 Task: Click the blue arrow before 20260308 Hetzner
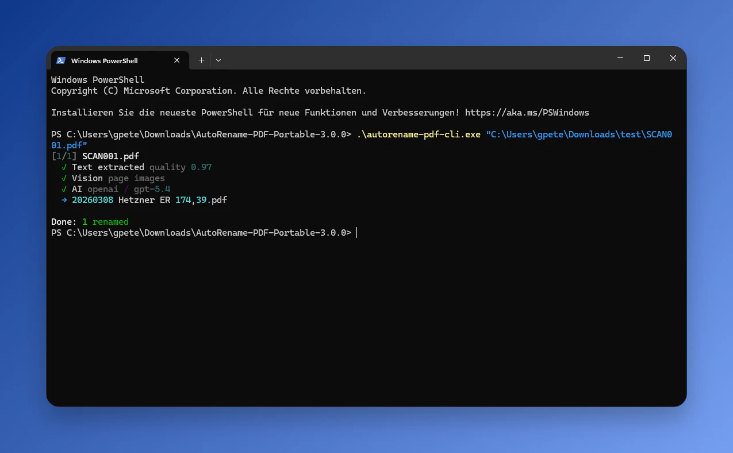click(64, 200)
